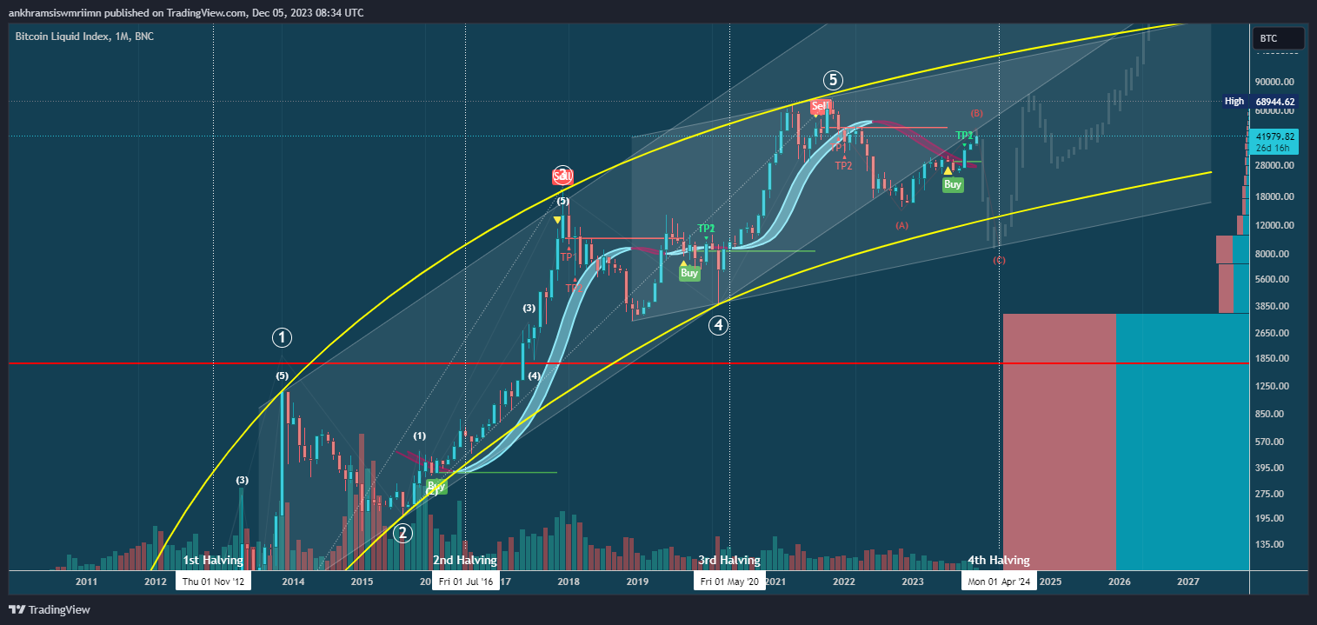Select the 4th Halving label
Screen dimensions: 1317x625
pos(999,561)
